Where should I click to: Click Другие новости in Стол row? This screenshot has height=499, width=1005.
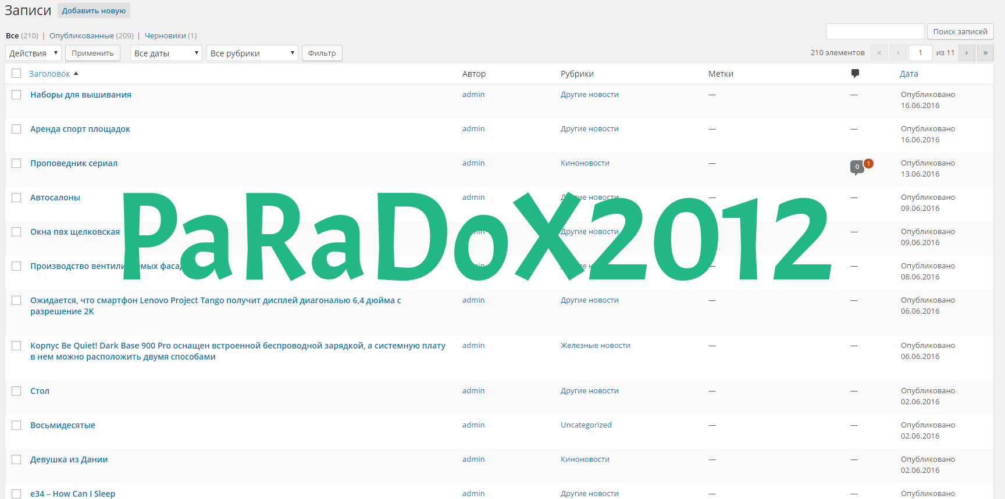[x=590, y=390]
